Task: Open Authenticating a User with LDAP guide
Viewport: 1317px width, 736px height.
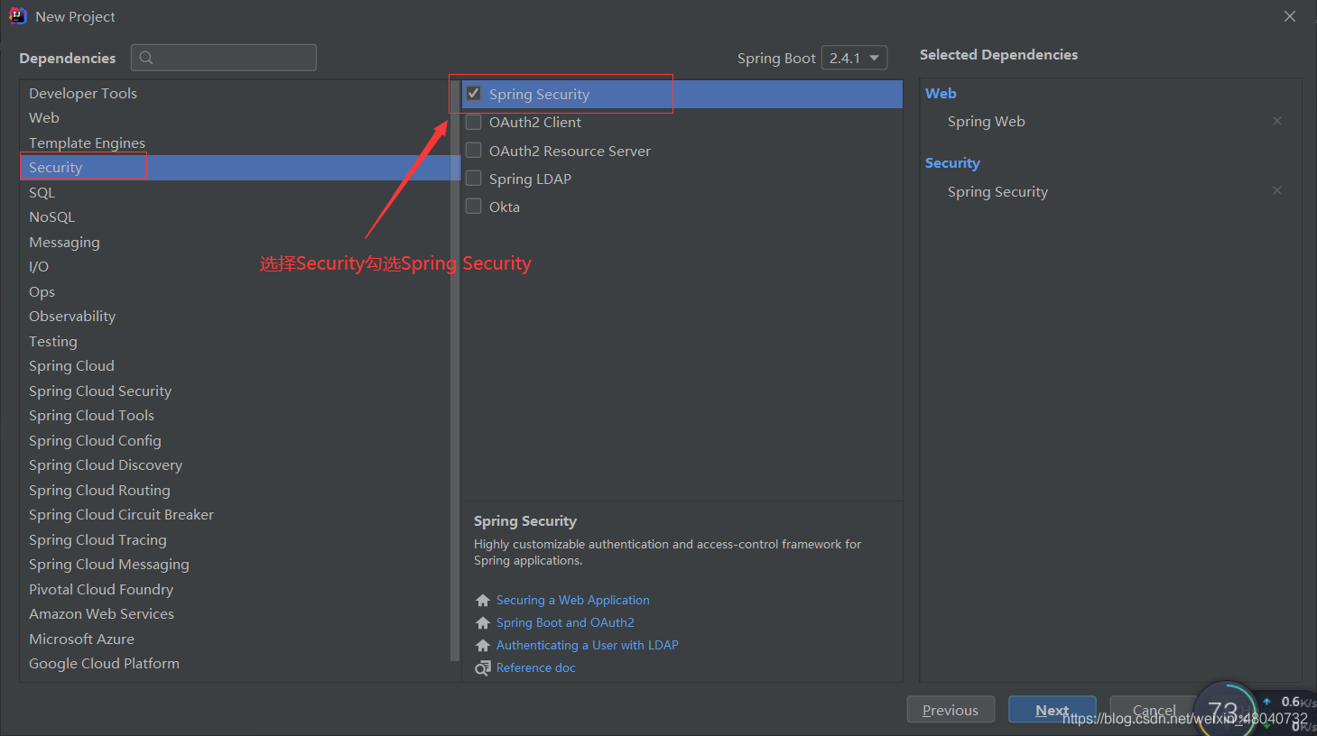Action: (587, 645)
